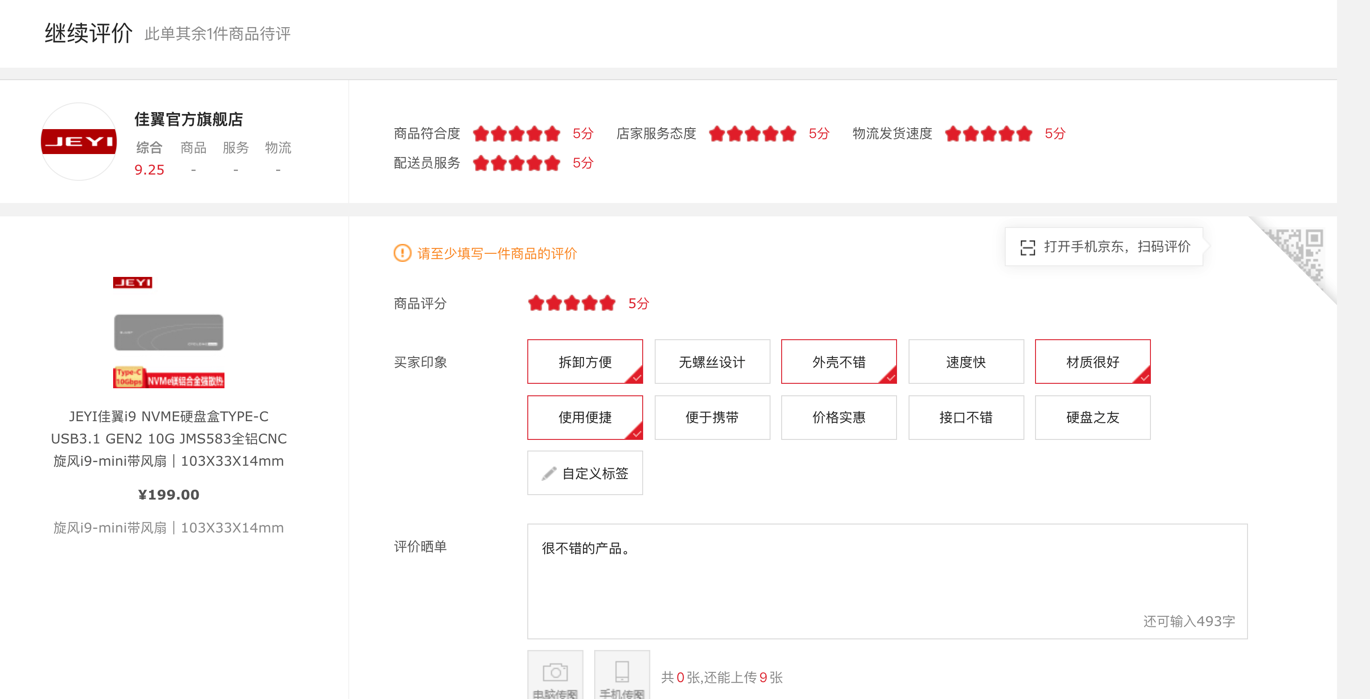Click the camera icon for computer image upload
The height and width of the screenshot is (699, 1370).
coord(555,672)
